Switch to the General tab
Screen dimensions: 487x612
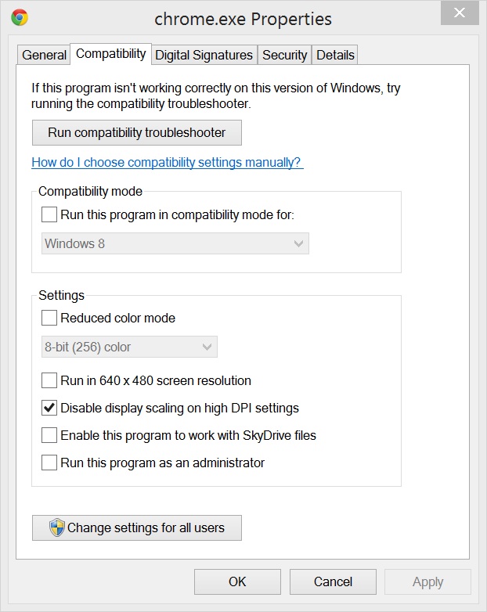coord(44,55)
